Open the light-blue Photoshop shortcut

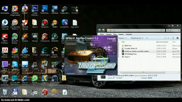pyautogui.click(x=45, y=10)
